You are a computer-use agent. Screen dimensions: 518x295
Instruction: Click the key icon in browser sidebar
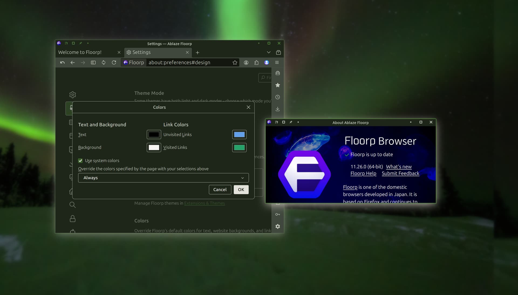[278, 214]
